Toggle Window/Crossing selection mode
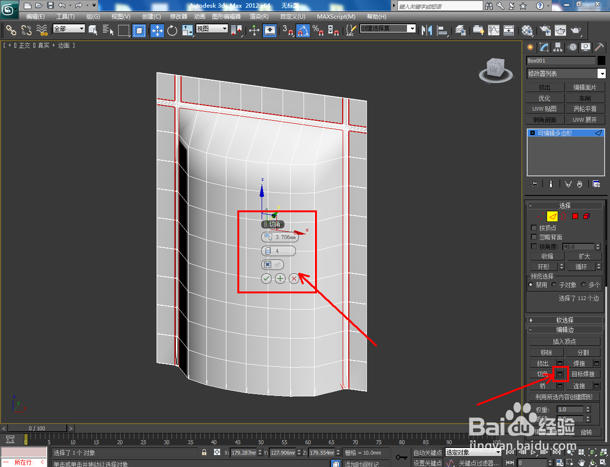 [139, 31]
